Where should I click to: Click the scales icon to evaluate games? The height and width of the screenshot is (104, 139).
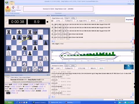point(13,8)
